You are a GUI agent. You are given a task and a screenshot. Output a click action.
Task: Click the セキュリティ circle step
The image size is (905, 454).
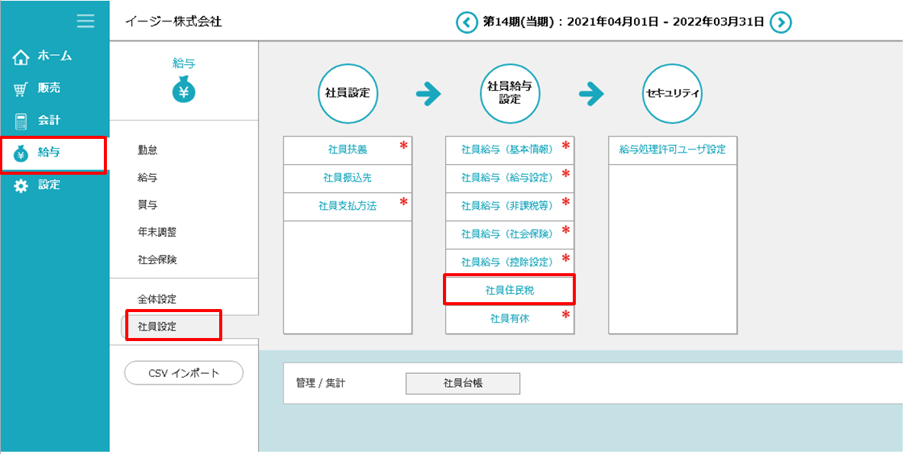click(672, 94)
